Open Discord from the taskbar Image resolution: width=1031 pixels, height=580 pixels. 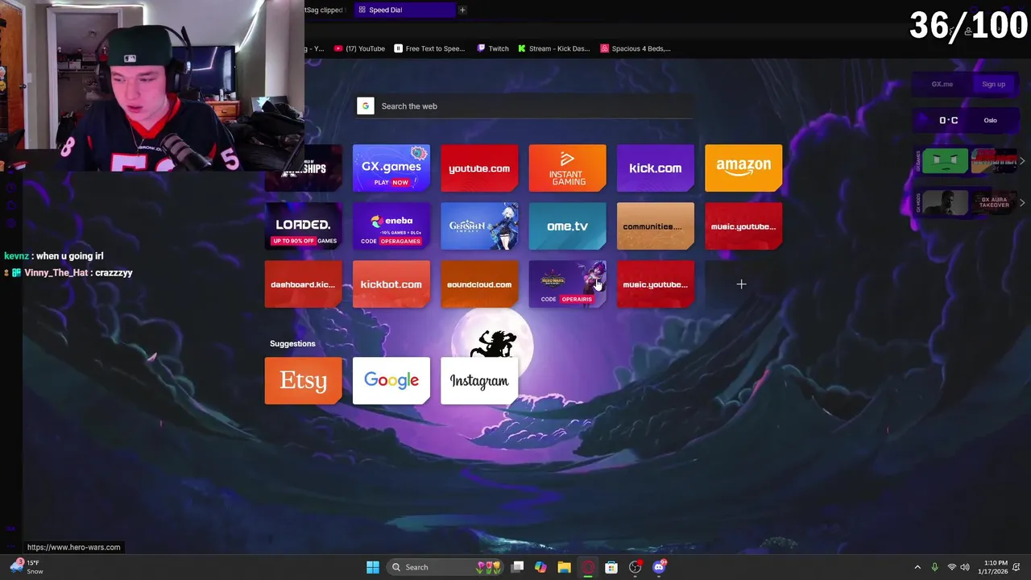(659, 567)
